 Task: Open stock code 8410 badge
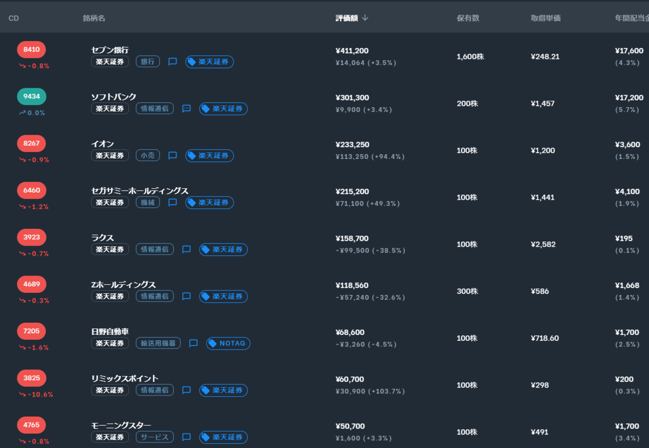tap(31, 50)
